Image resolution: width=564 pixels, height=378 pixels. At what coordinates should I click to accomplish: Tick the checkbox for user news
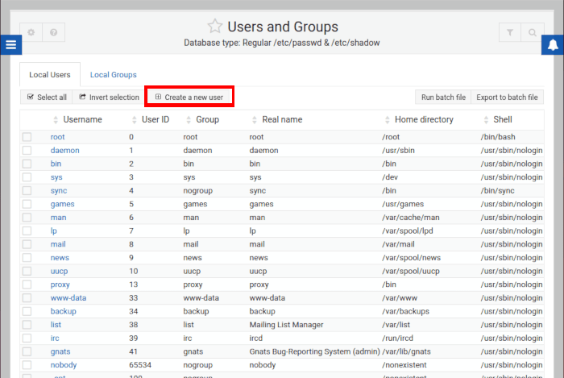(x=27, y=258)
